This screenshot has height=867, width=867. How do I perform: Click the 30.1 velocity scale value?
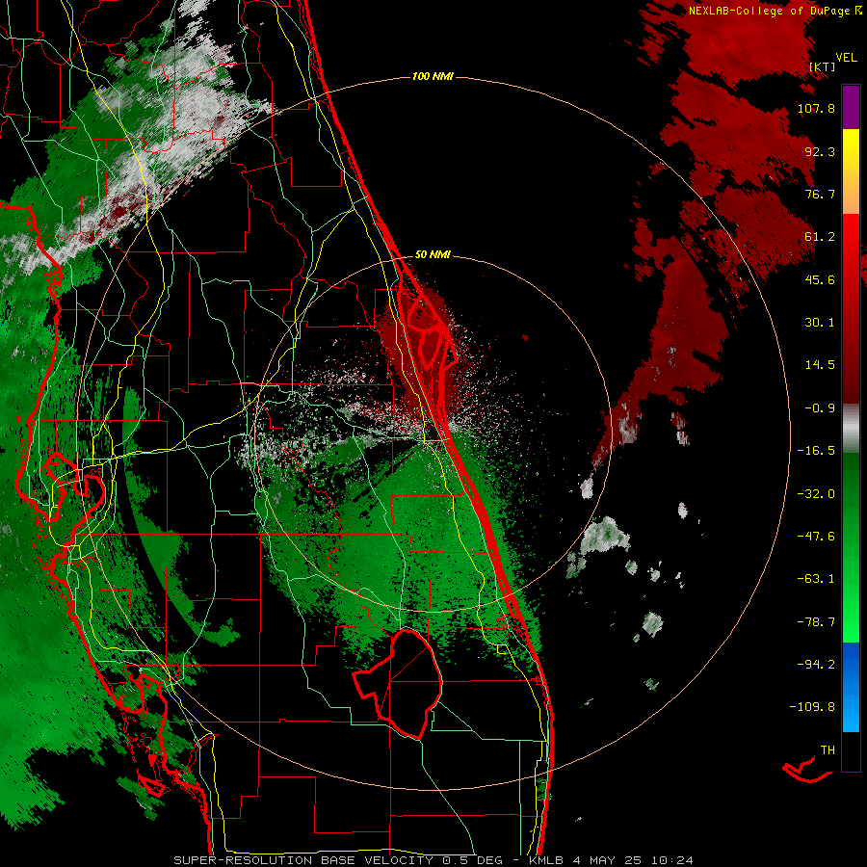click(x=820, y=323)
